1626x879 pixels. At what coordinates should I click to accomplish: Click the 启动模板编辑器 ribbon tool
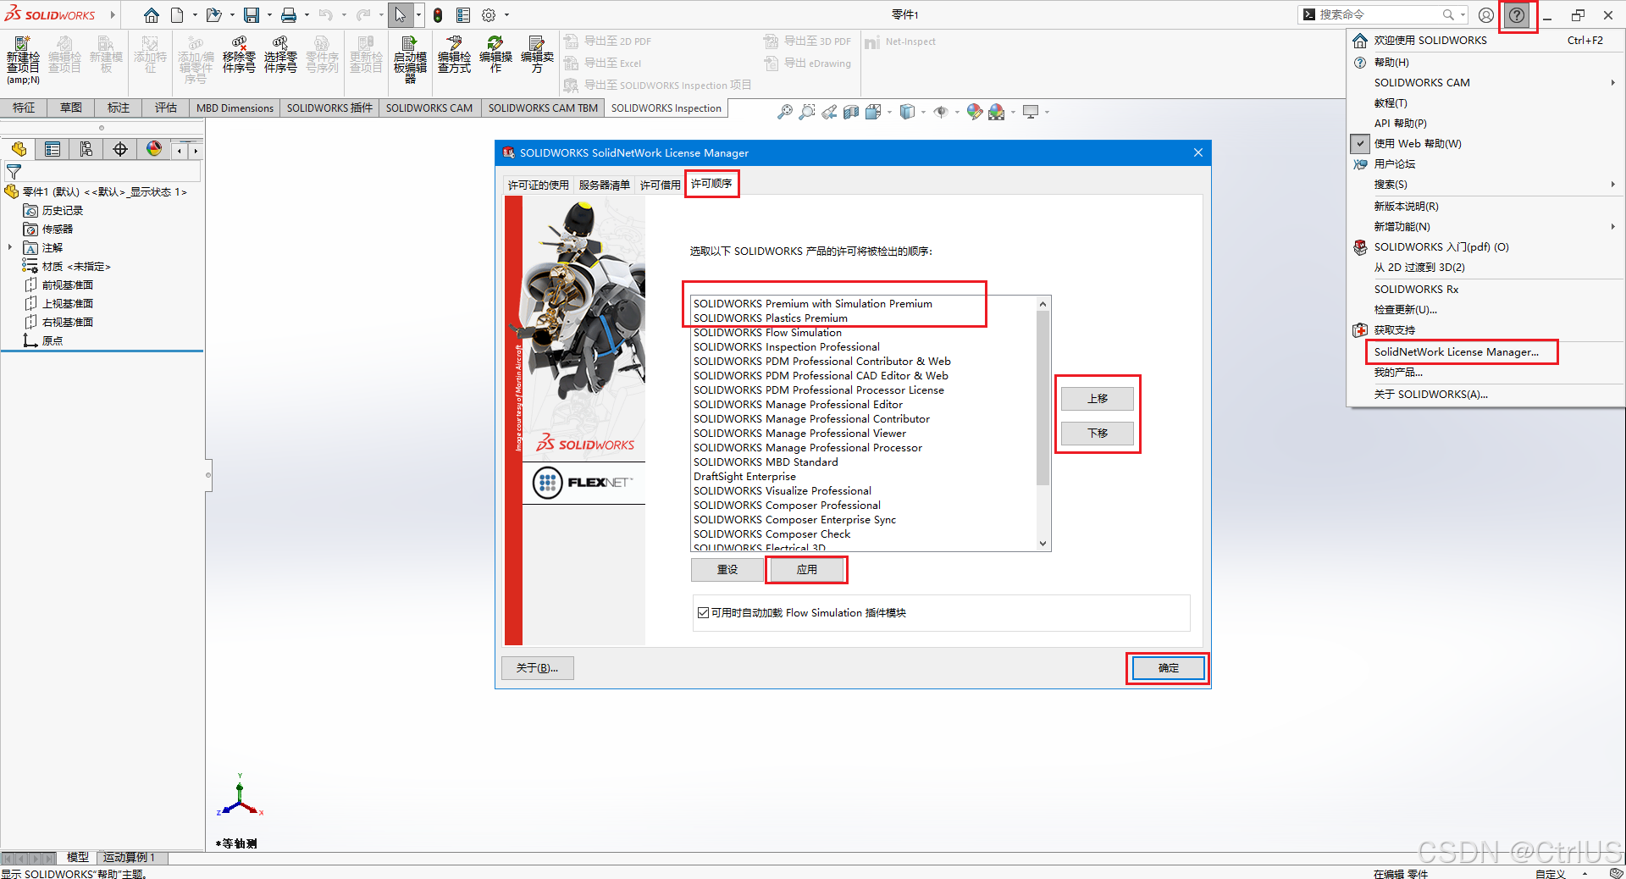pos(410,59)
